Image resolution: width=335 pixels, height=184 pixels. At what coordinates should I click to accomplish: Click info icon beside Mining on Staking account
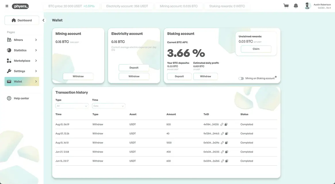(x=276, y=77)
